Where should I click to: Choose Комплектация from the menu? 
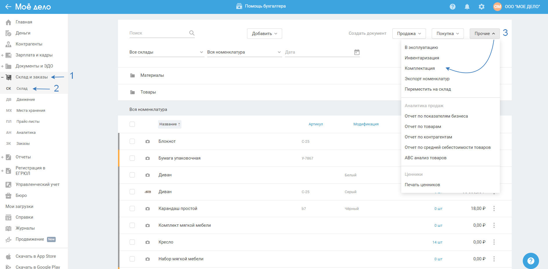tap(420, 68)
